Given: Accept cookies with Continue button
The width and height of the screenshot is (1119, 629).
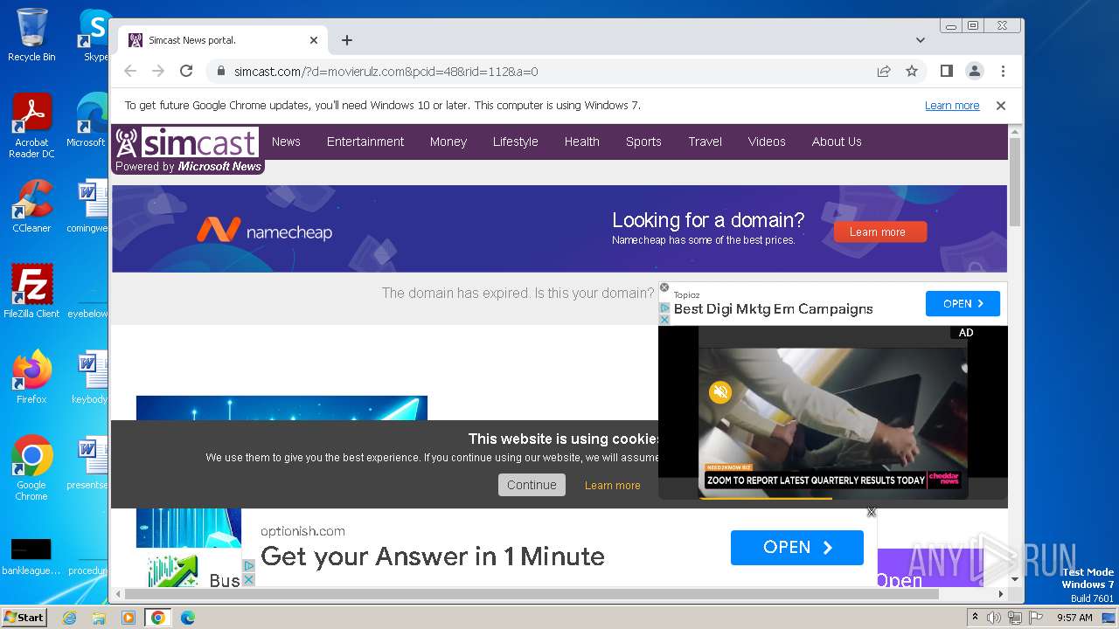Looking at the screenshot, I should tap(532, 485).
